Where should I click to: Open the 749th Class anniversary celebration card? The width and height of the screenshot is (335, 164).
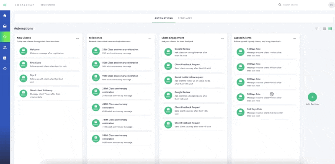tap(121, 123)
